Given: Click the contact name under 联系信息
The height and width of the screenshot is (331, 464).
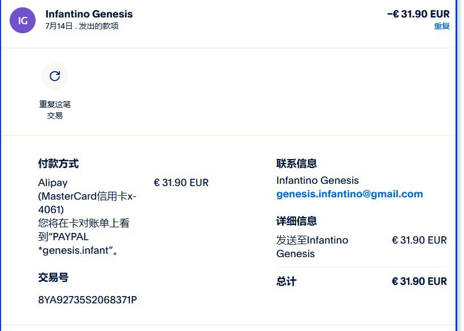Looking at the screenshot, I should point(317,180).
